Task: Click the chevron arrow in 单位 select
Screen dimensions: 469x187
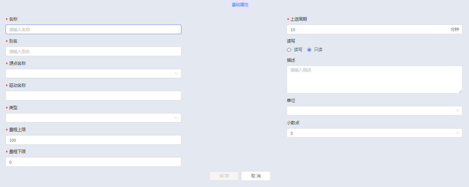Action: pyautogui.click(x=457, y=111)
